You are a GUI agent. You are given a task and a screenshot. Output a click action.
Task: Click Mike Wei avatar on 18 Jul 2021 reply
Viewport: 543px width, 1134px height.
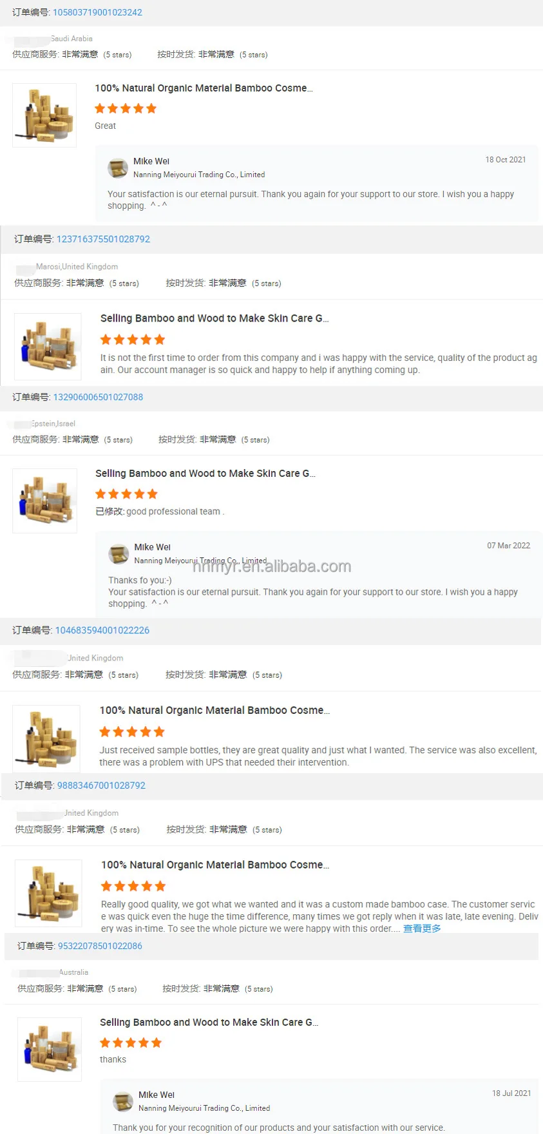123,1102
